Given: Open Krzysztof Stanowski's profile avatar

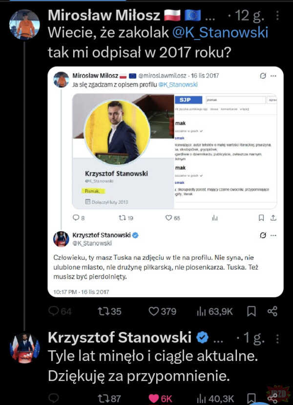Looking at the screenshot, I should pos(24,349).
